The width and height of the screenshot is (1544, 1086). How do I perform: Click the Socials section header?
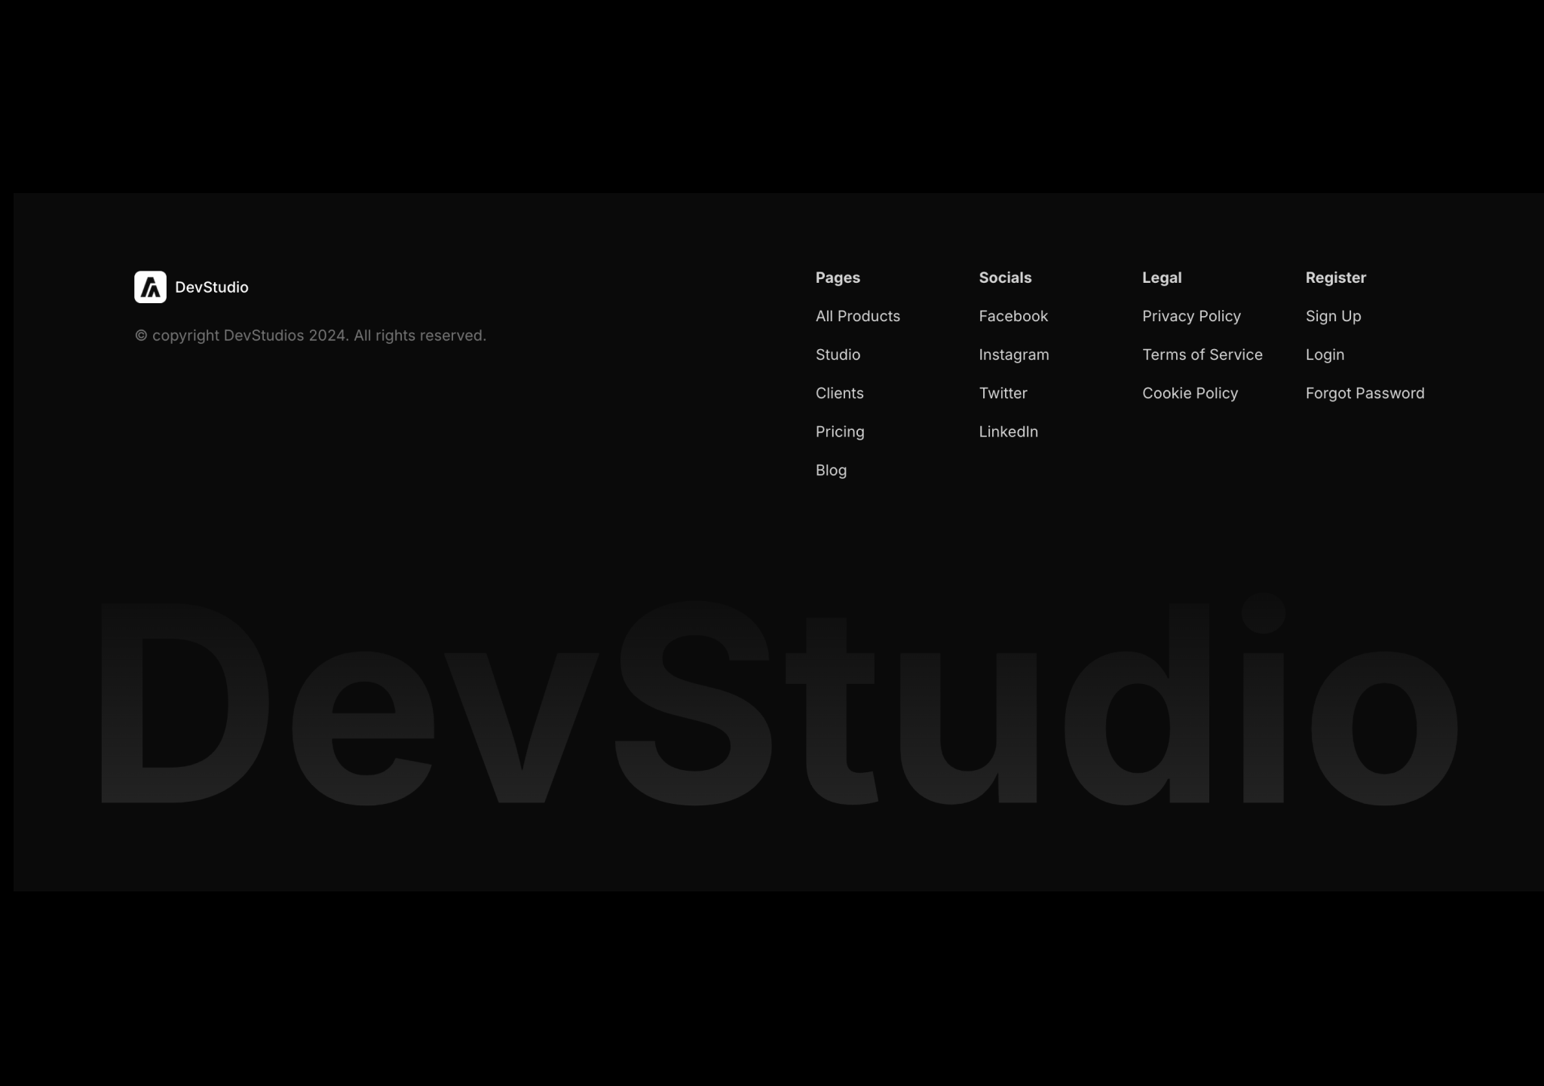coord(1005,278)
